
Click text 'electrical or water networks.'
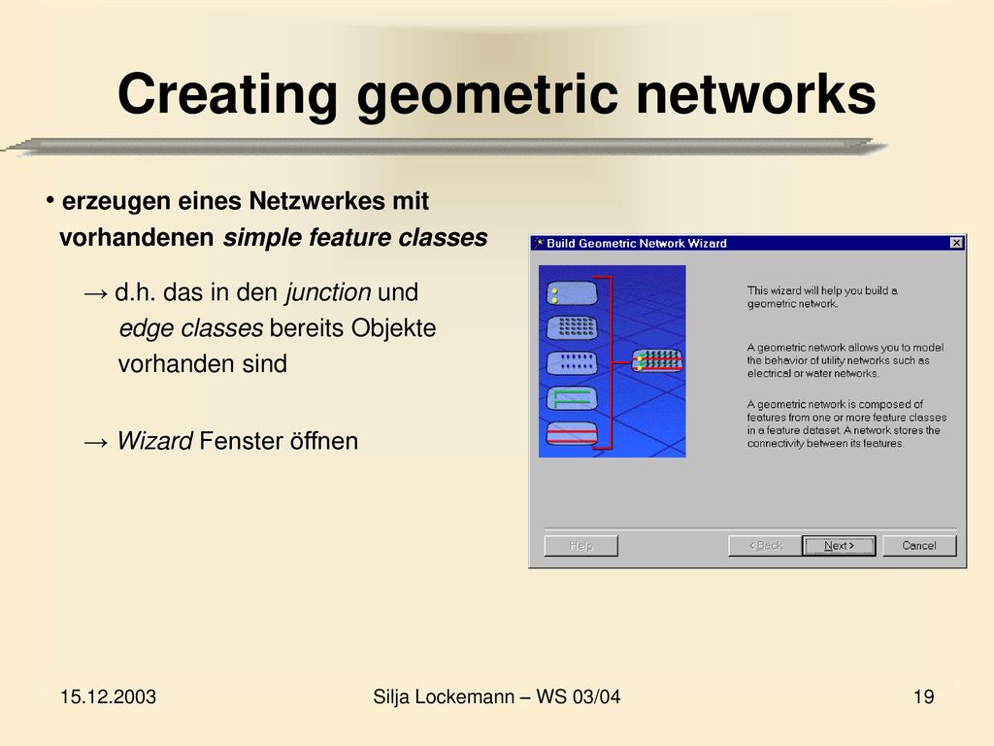pos(813,373)
